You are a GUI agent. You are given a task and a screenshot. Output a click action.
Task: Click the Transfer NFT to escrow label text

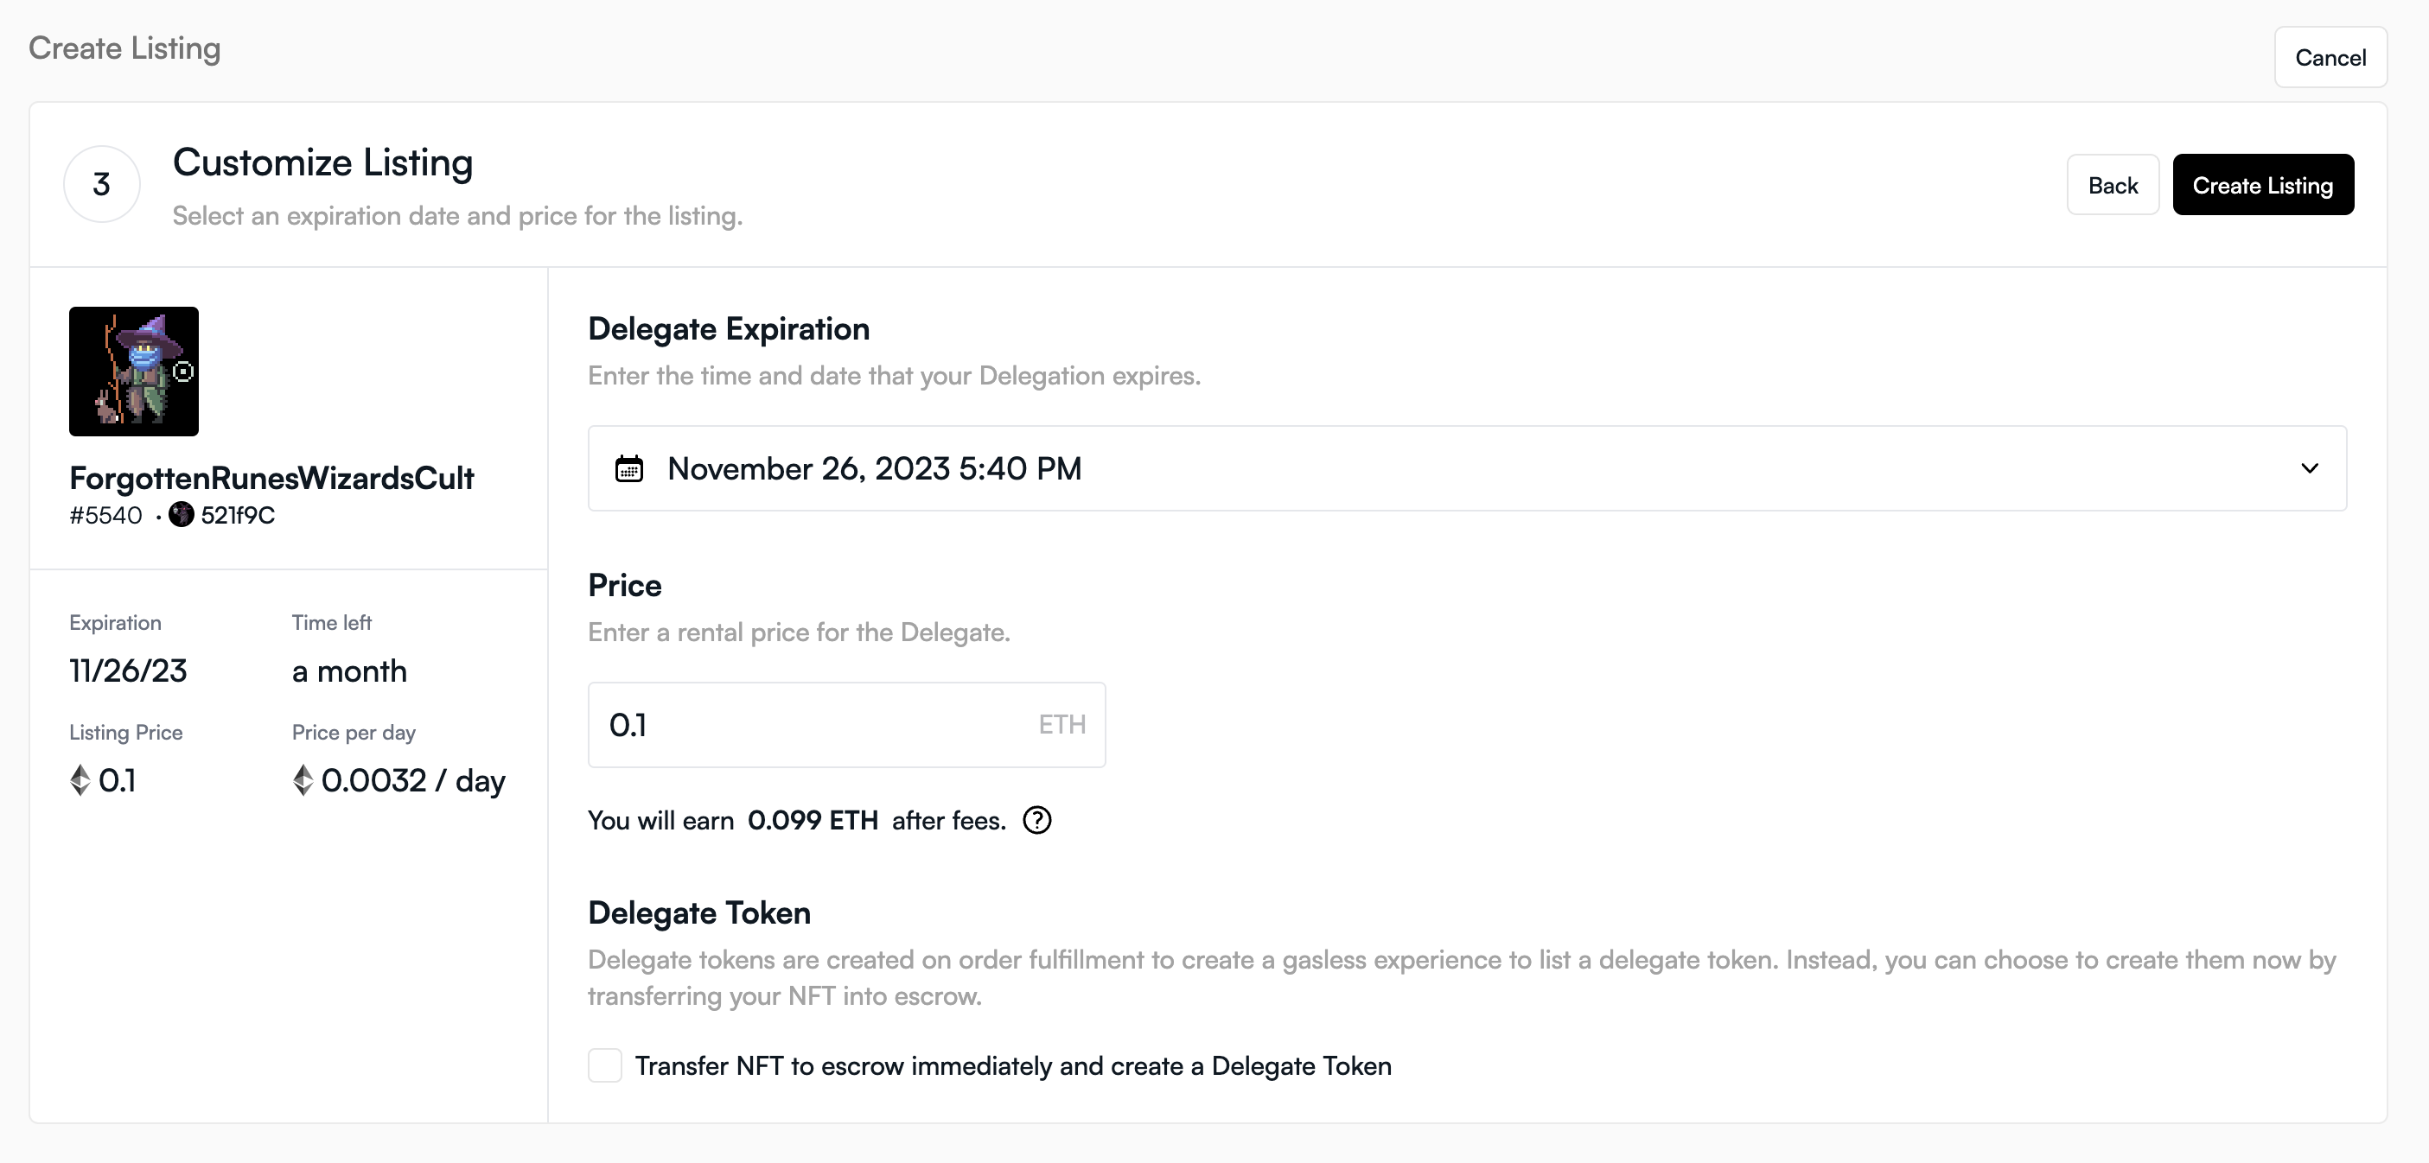1013,1066
